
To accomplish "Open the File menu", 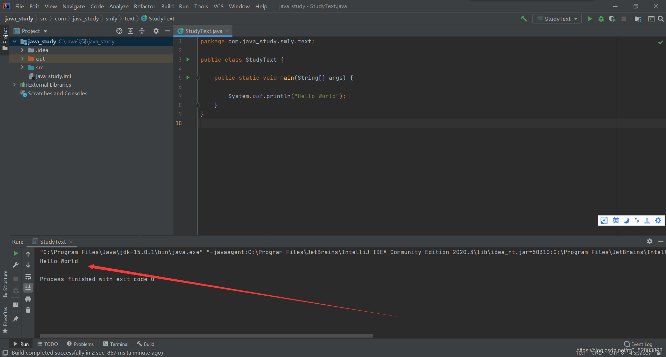I will coord(19,6).
